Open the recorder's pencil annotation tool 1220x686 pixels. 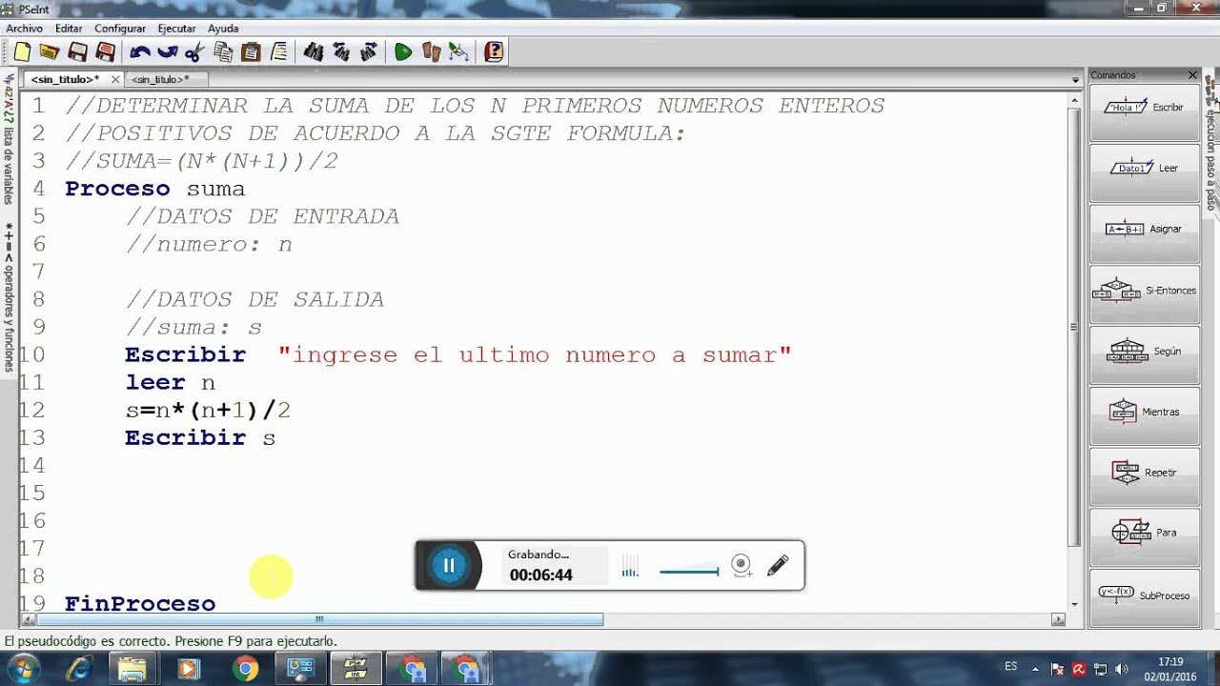point(778,565)
